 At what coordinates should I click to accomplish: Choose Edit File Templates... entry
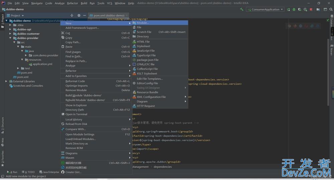160,79
